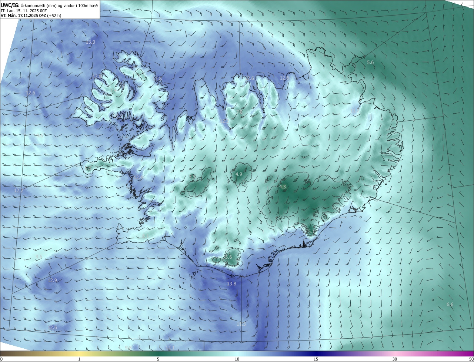This screenshot has height=362, width=474.
Task: Click the 'VT: Mán. 17.11.2025 04Z (+52 h)' line
Action: (31, 16)
